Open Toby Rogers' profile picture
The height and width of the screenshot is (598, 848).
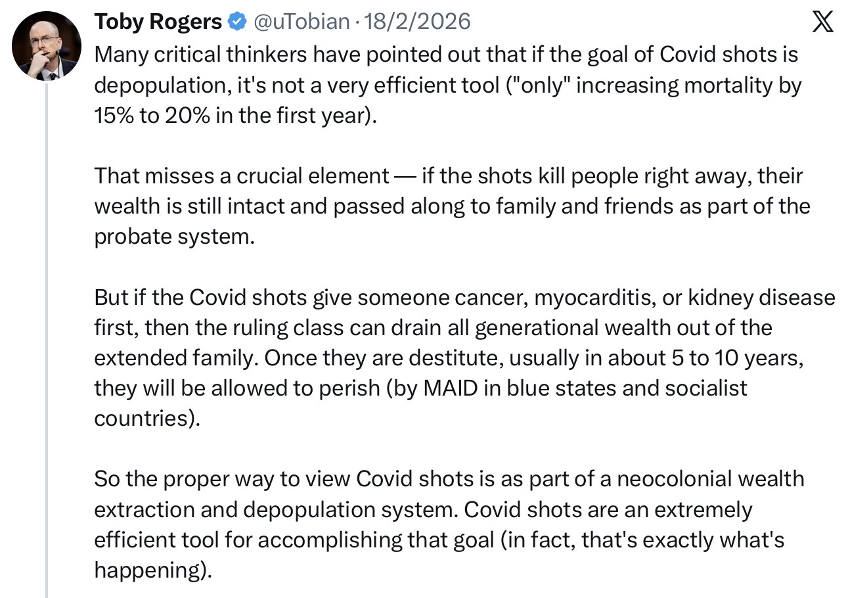47,46
